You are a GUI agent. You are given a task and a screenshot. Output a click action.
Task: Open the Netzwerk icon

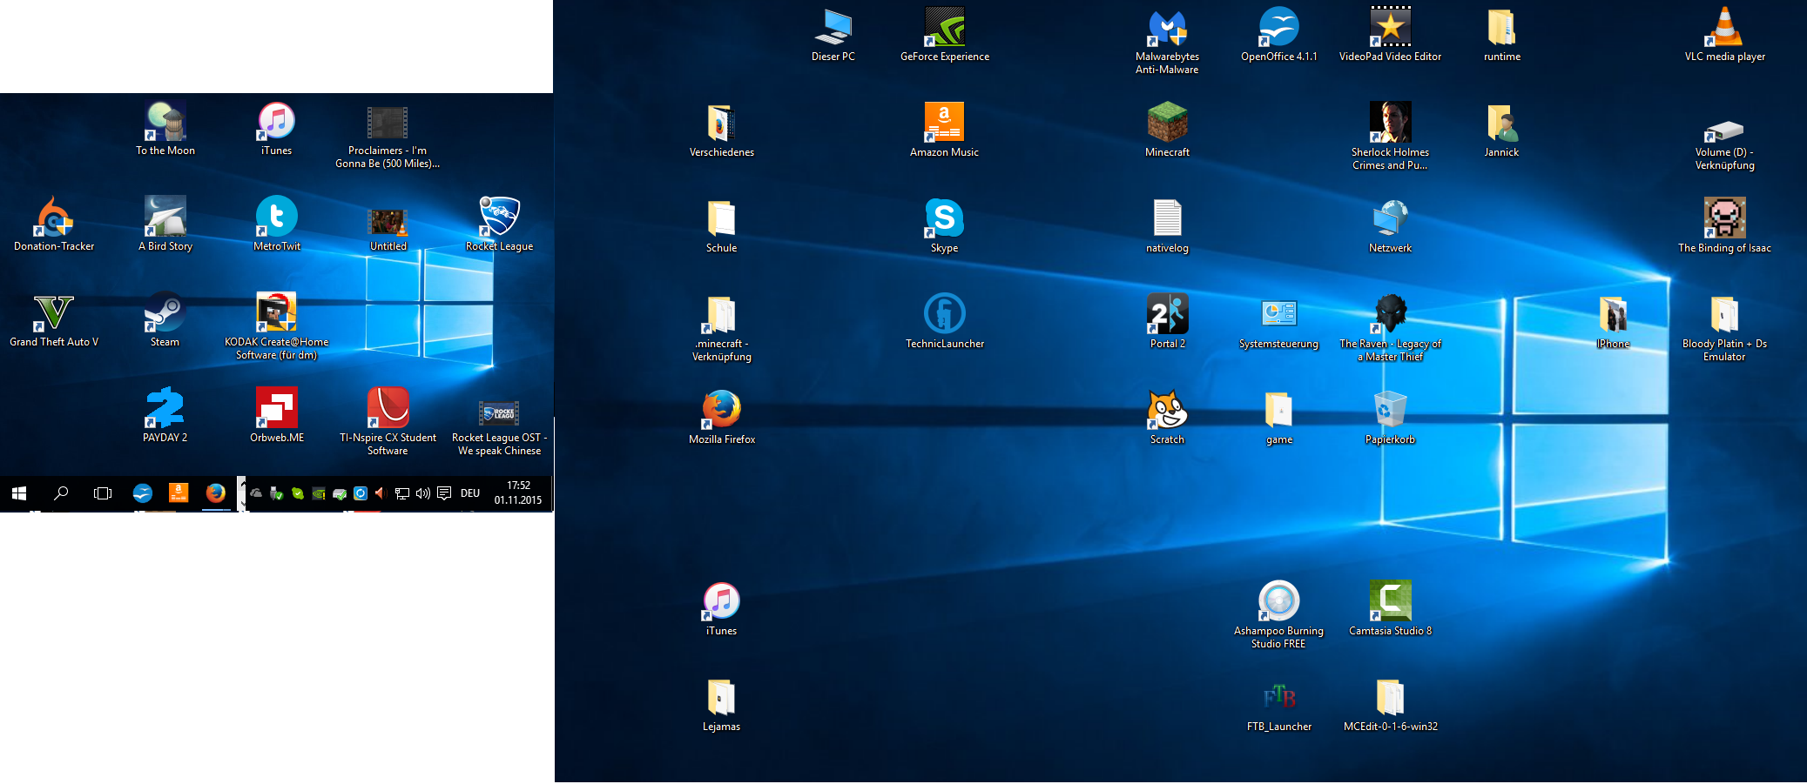click(1390, 226)
